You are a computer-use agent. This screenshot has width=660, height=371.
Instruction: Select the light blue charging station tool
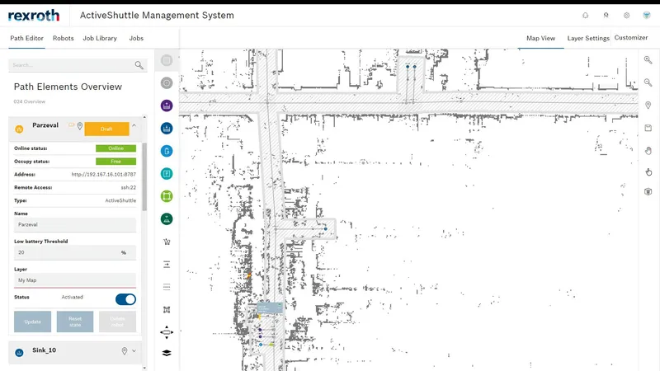(167, 151)
